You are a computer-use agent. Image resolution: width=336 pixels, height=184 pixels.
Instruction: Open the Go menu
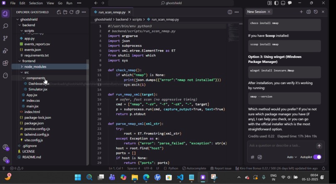(60, 3)
